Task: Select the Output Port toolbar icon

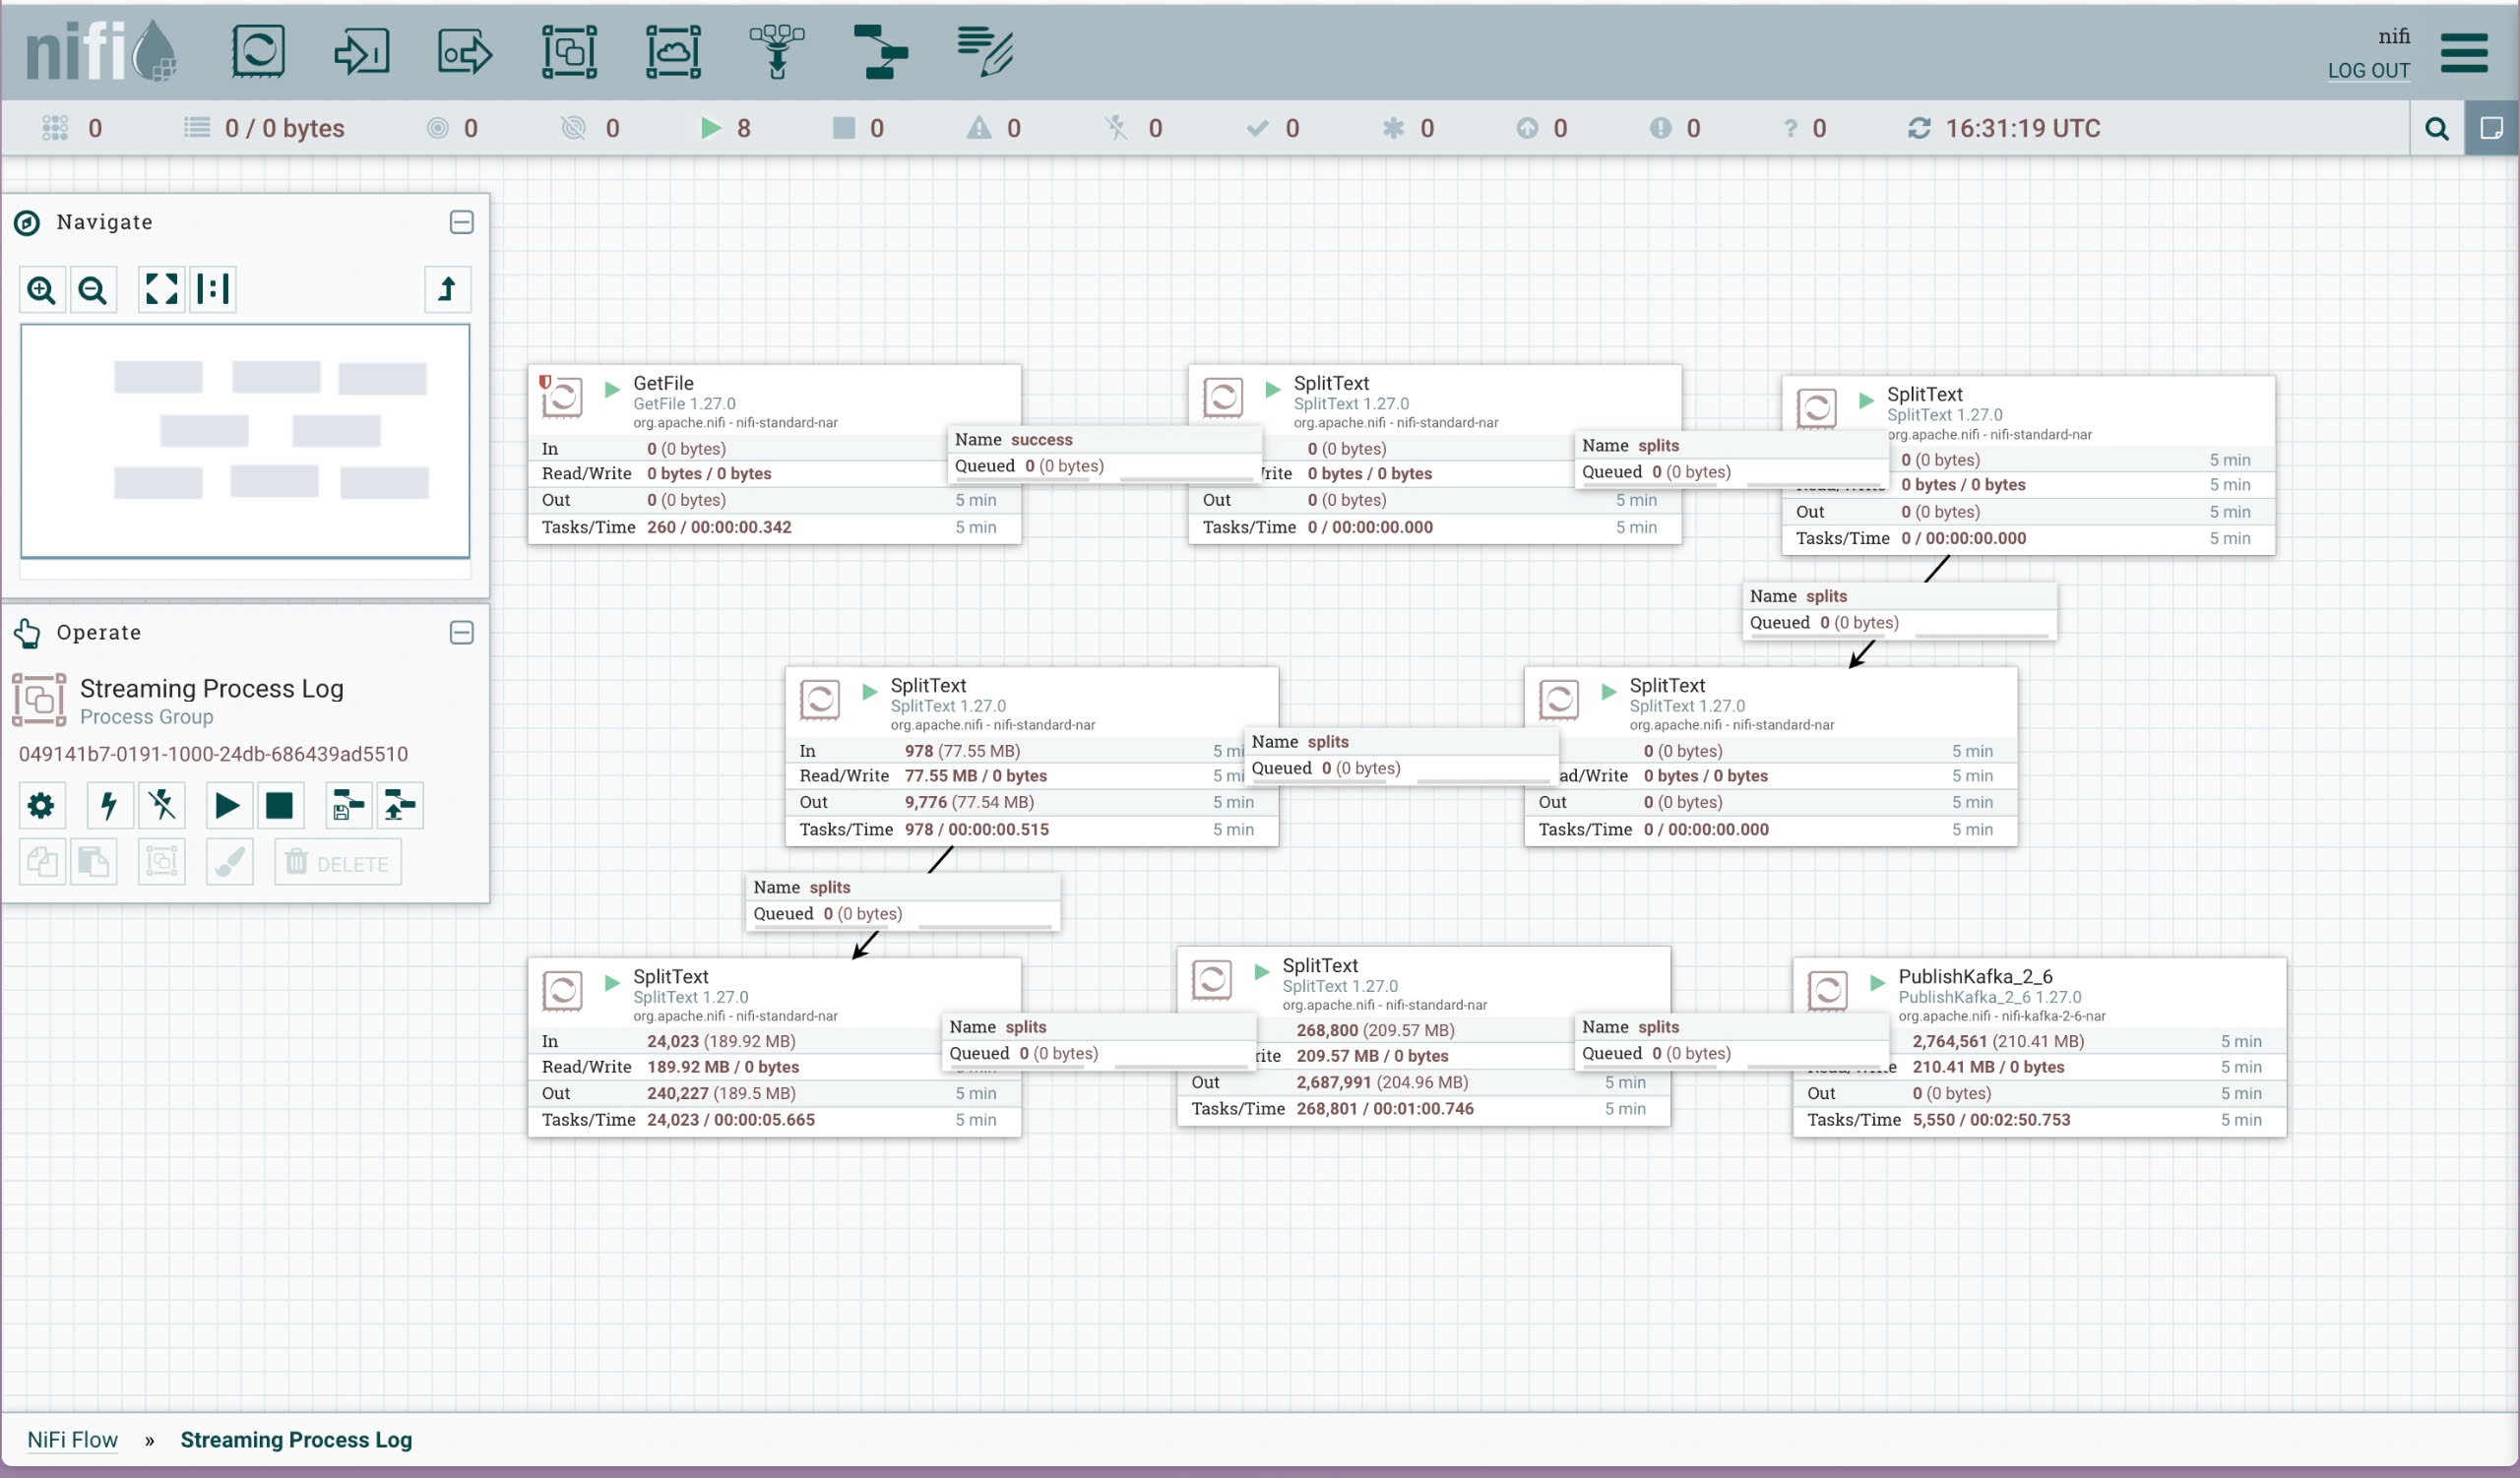Action: [x=465, y=51]
